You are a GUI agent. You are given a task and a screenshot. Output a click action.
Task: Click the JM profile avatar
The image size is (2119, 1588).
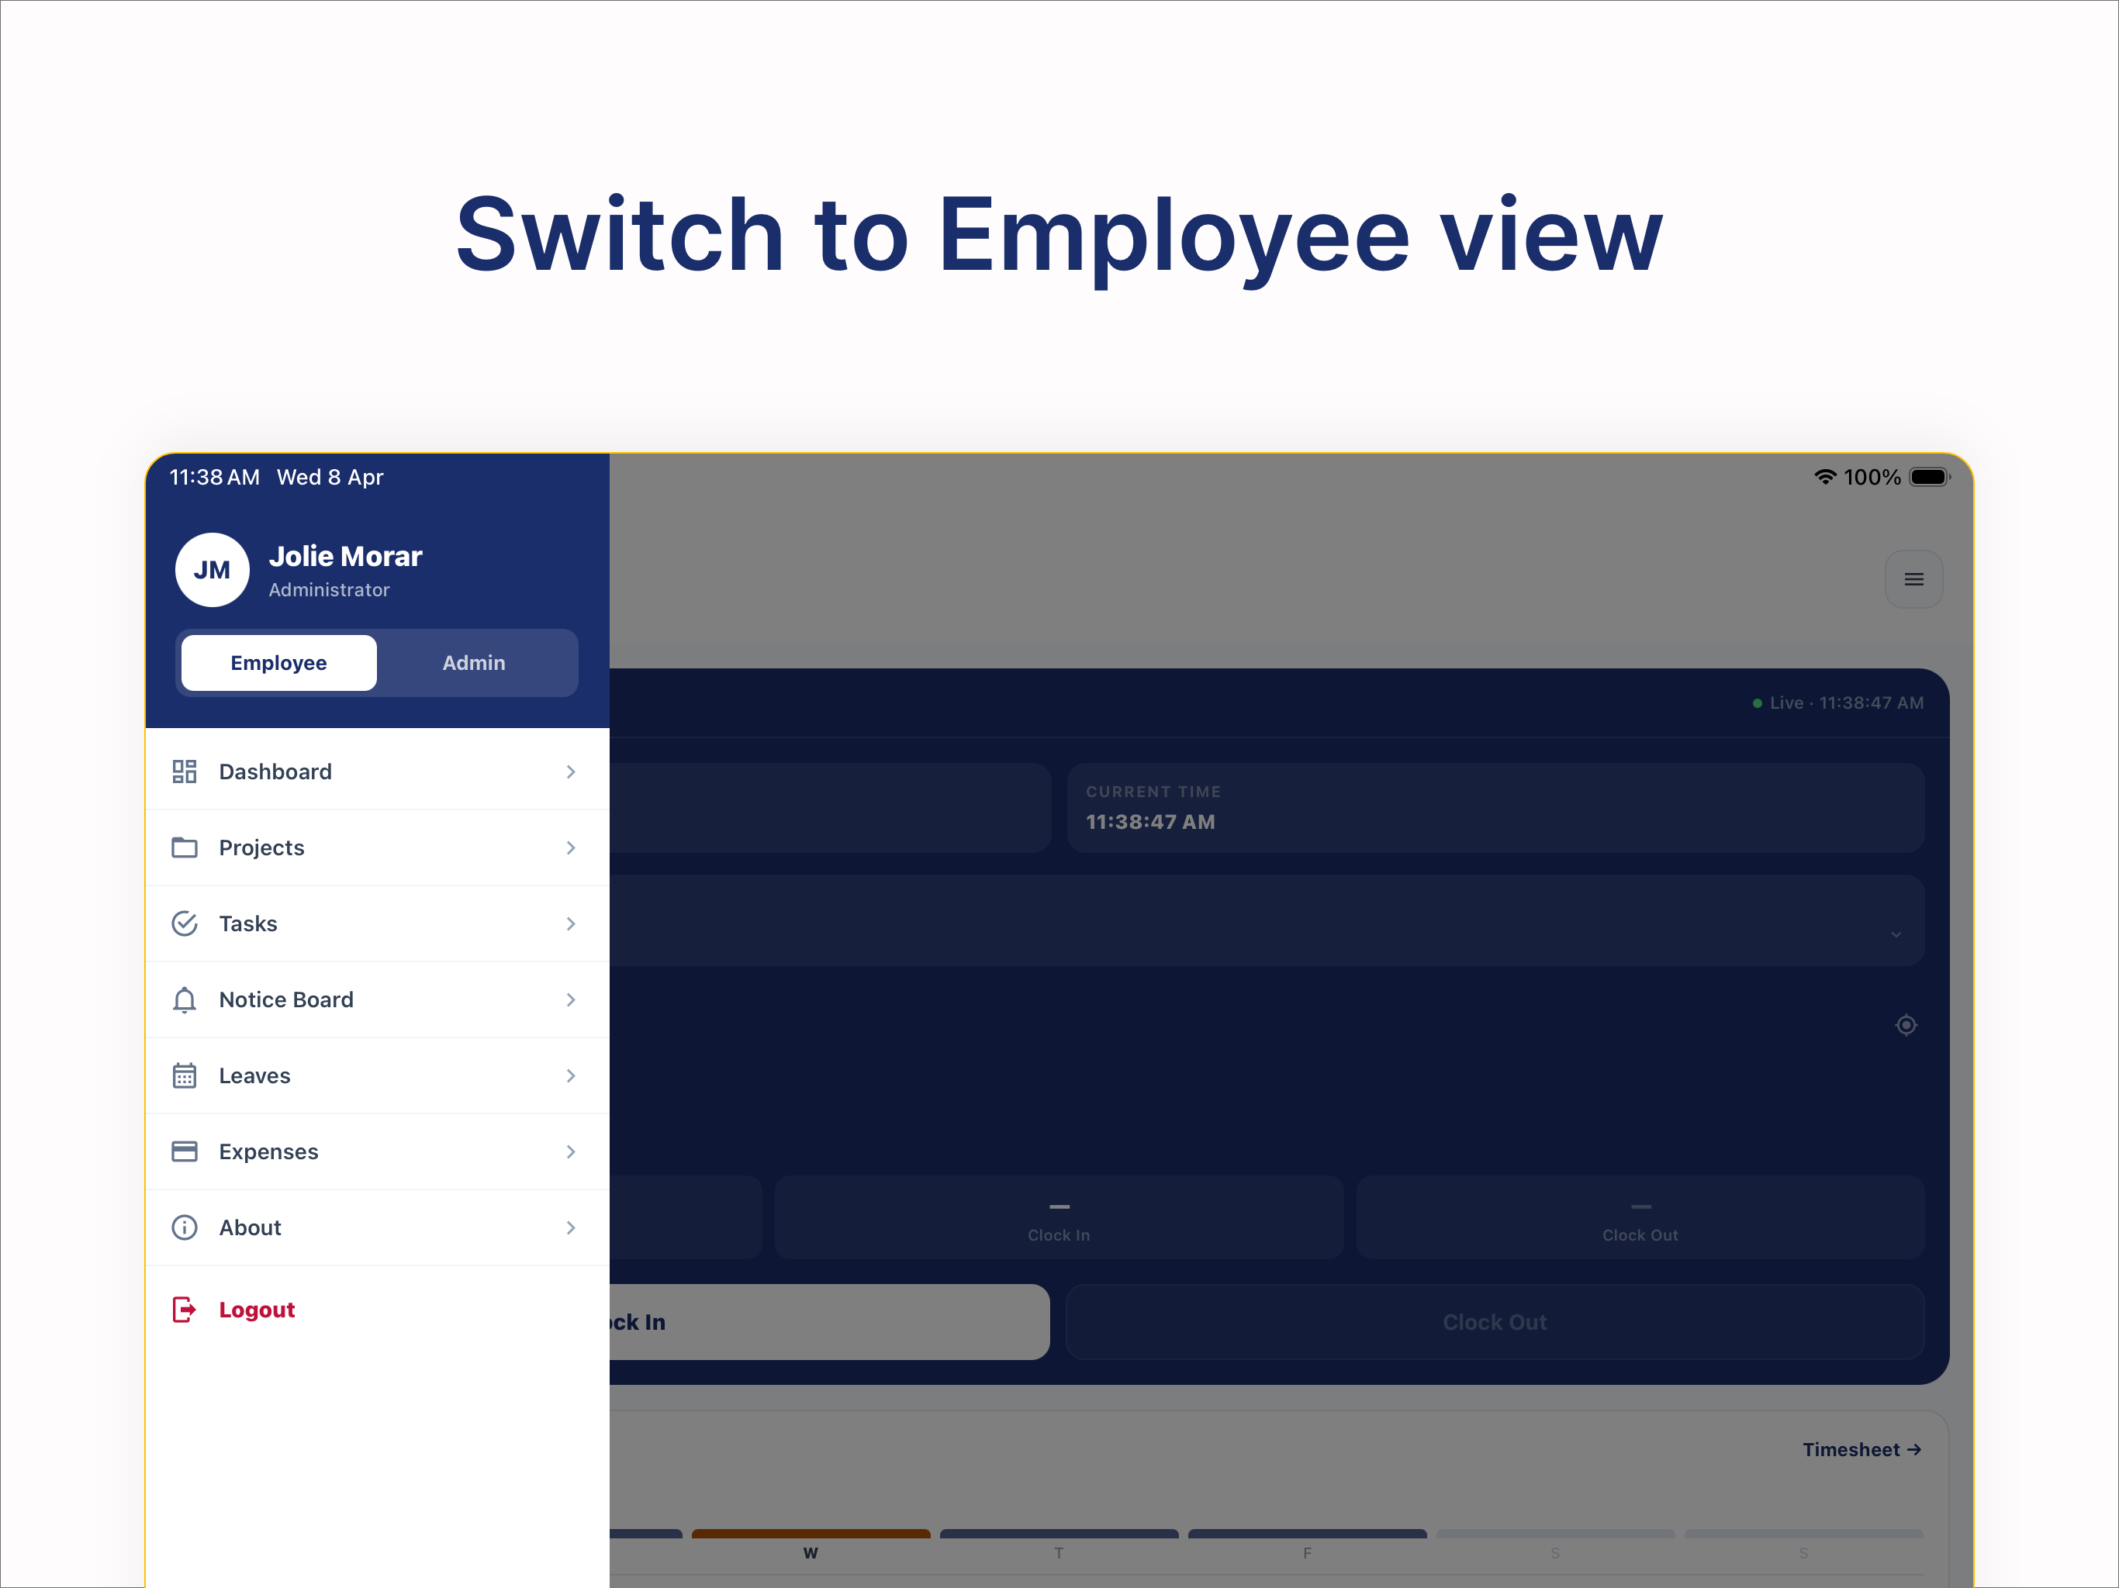pos(212,570)
